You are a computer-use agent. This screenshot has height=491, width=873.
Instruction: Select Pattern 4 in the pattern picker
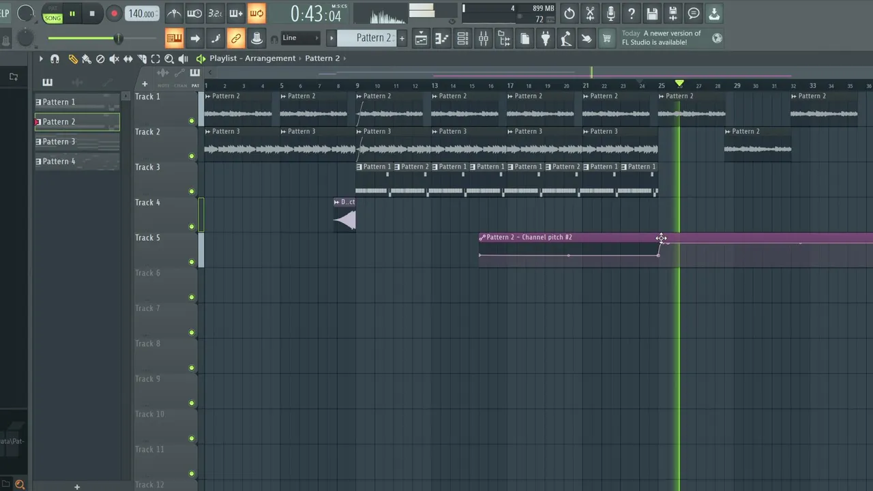coord(77,162)
